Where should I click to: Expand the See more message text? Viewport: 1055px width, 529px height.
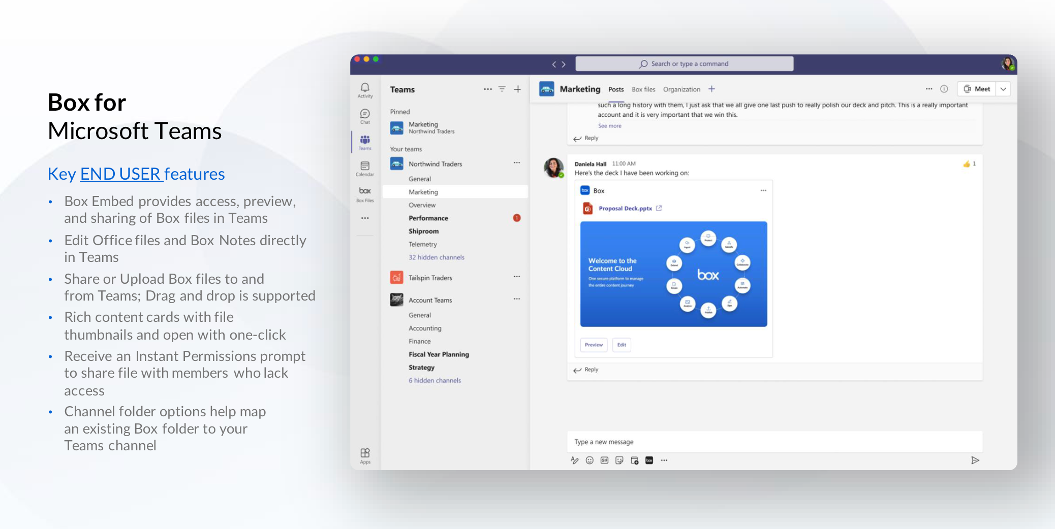coord(609,126)
